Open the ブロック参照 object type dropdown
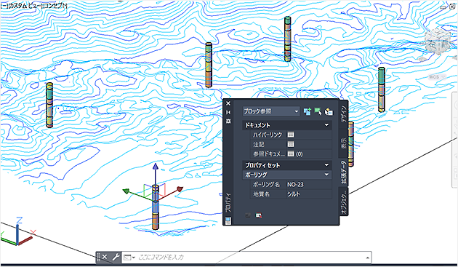Viewport: 458px width, 267px height. (271, 111)
